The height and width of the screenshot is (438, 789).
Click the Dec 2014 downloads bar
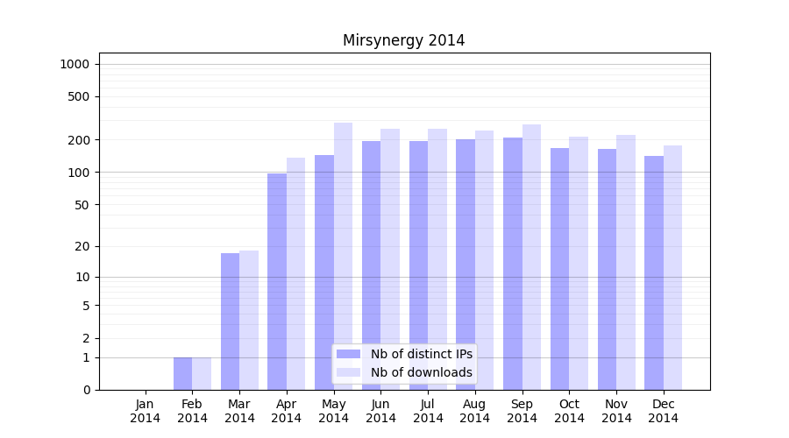[672, 267]
